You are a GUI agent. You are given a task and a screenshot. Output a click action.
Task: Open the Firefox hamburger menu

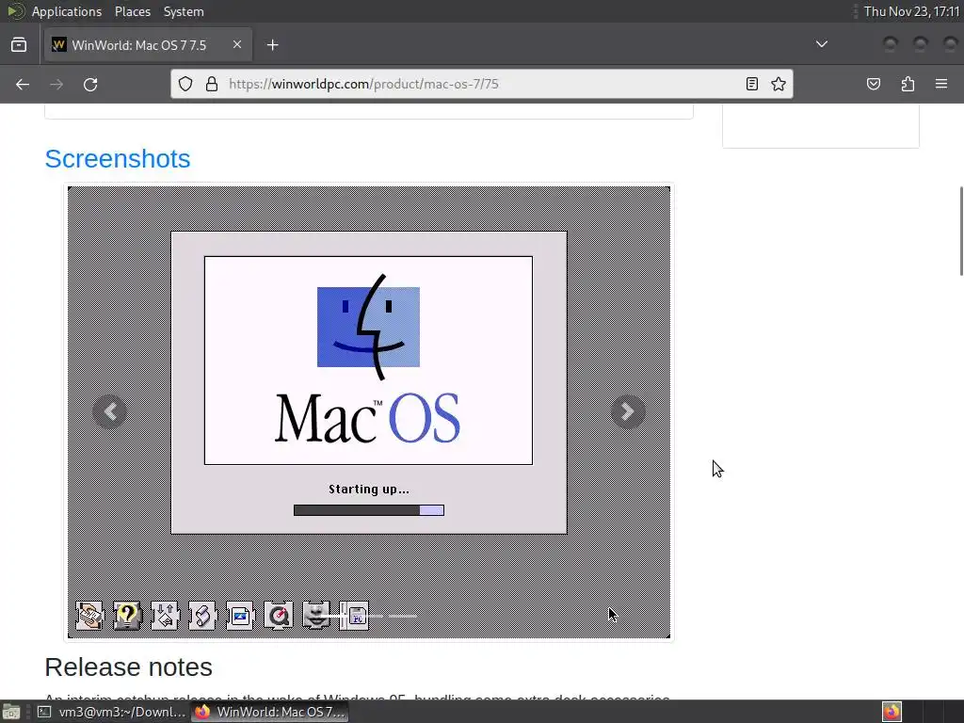click(941, 84)
